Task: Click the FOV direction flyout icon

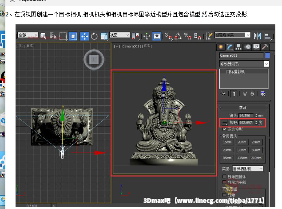Action: point(225,123)
